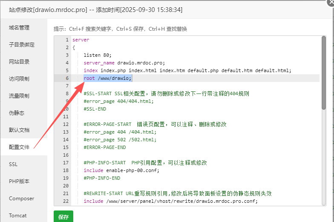
Task: Click line number 6 in the gutter
Action: (67, 78)
